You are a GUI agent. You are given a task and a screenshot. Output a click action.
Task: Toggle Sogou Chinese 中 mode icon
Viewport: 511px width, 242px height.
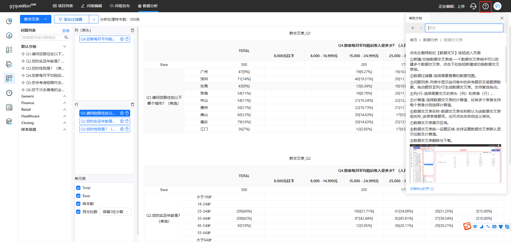tap(475, 227)
